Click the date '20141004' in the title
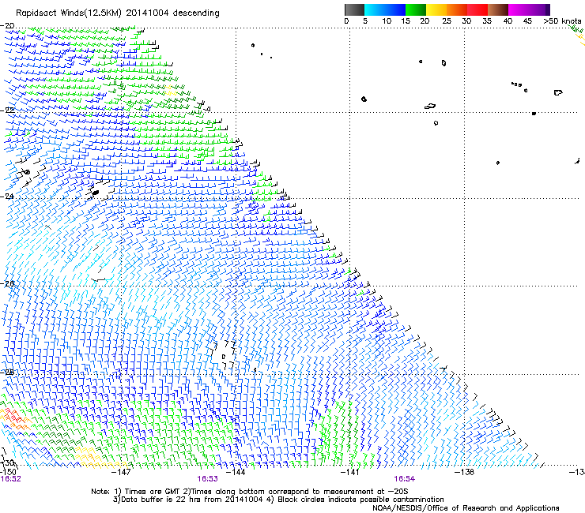Screen dimensions: 585x513 (147, 13)
